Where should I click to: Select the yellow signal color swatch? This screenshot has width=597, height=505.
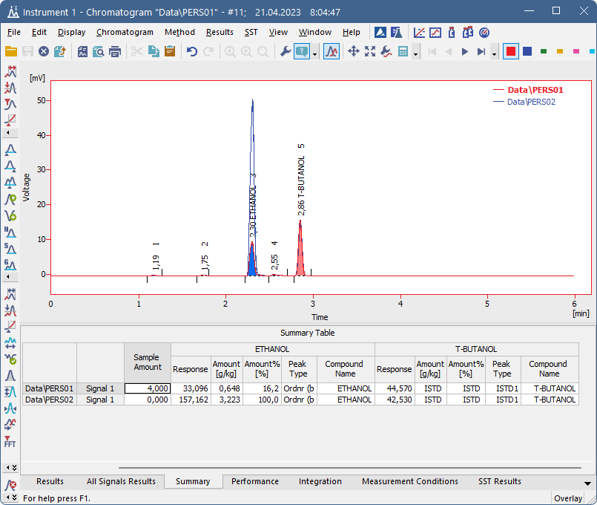pos(560,51)
